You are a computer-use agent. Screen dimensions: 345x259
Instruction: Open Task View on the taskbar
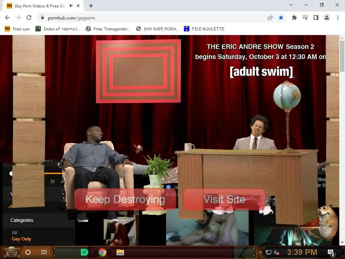click(44, 252)
